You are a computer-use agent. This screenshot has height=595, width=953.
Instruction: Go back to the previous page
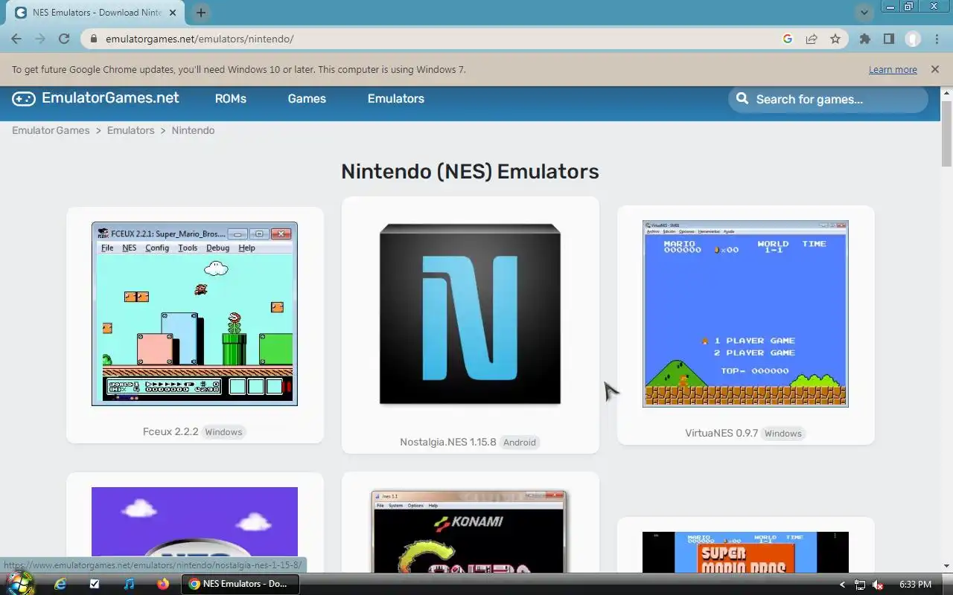tap(16, 39)
